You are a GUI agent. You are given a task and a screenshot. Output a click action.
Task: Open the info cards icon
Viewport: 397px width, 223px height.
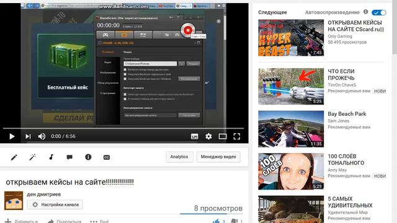[x=88, y=157]
